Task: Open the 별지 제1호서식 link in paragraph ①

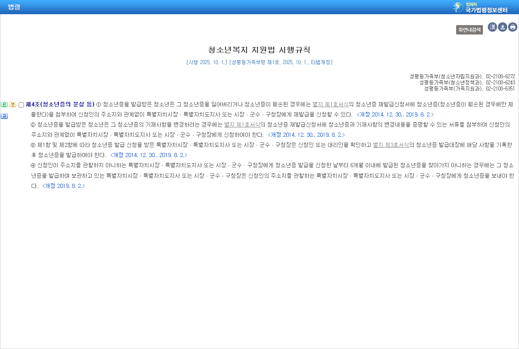Action: [330, 104]
